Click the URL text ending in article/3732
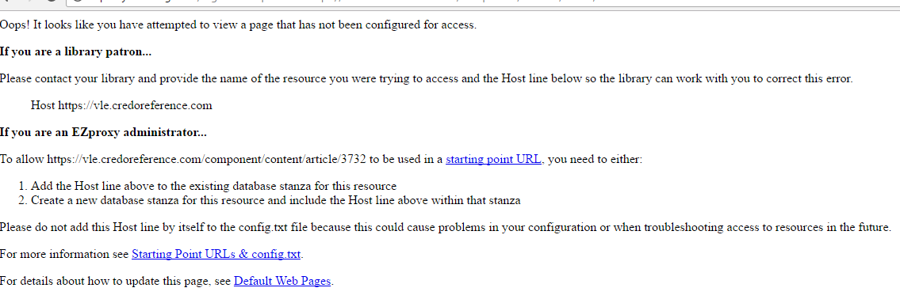 tap(207, 159)
